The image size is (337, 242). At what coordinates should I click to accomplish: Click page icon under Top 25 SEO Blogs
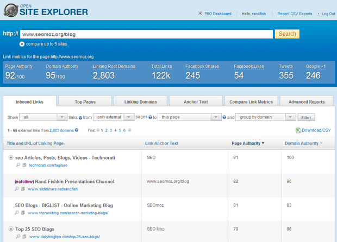[x=24, y=237]
